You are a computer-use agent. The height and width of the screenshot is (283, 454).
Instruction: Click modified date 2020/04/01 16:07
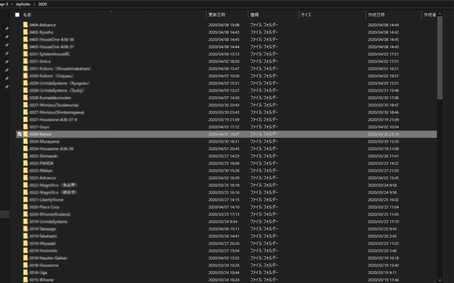[224, 134]
